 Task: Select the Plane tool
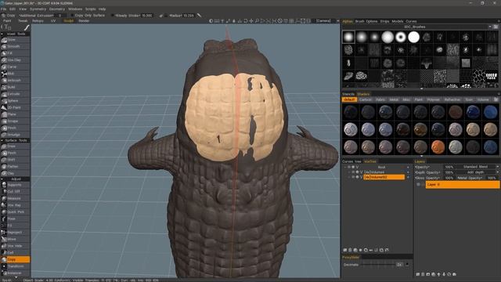pyautogui.click(x=16, y=114)
